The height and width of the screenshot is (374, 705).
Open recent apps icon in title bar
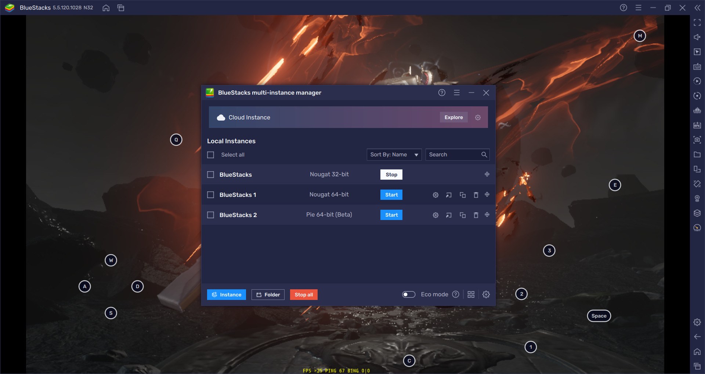tap(121, 8)
